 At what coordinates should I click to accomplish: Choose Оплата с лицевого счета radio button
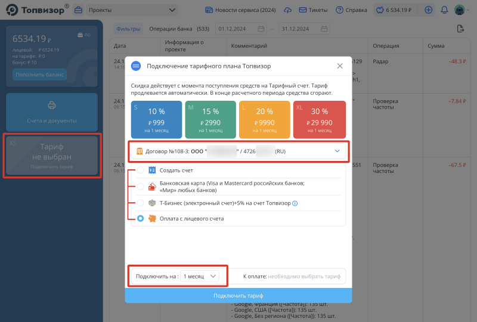141,219
